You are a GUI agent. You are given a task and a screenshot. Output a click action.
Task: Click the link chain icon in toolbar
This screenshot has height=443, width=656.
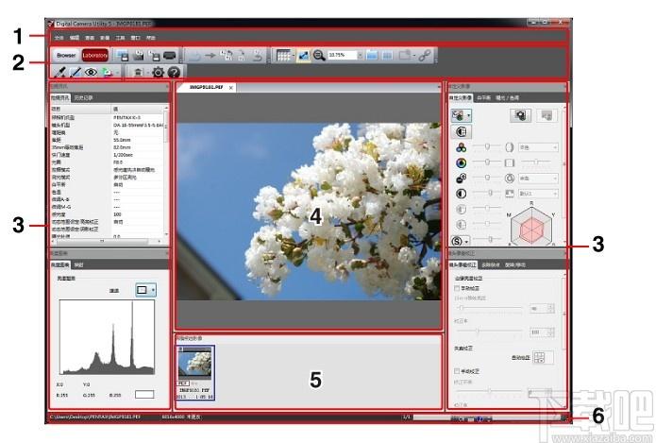point(426,56)
